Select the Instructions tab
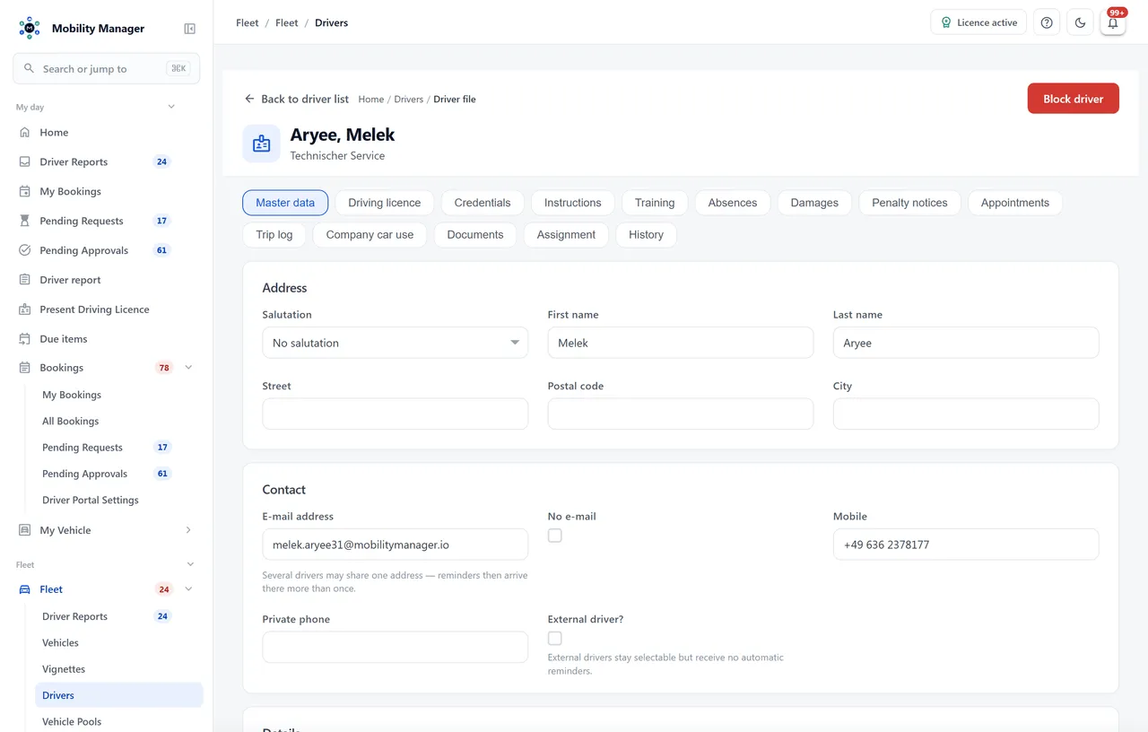 click(x=573, y=203)
